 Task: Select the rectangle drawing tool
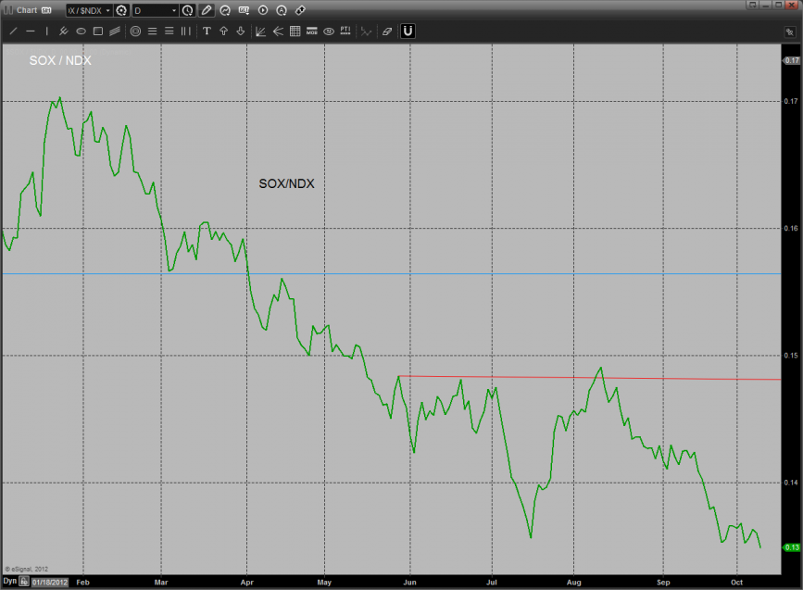click(x=98, y=31)
